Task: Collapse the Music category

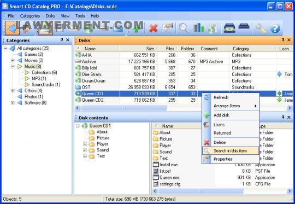Action: (x=13, y=67)
